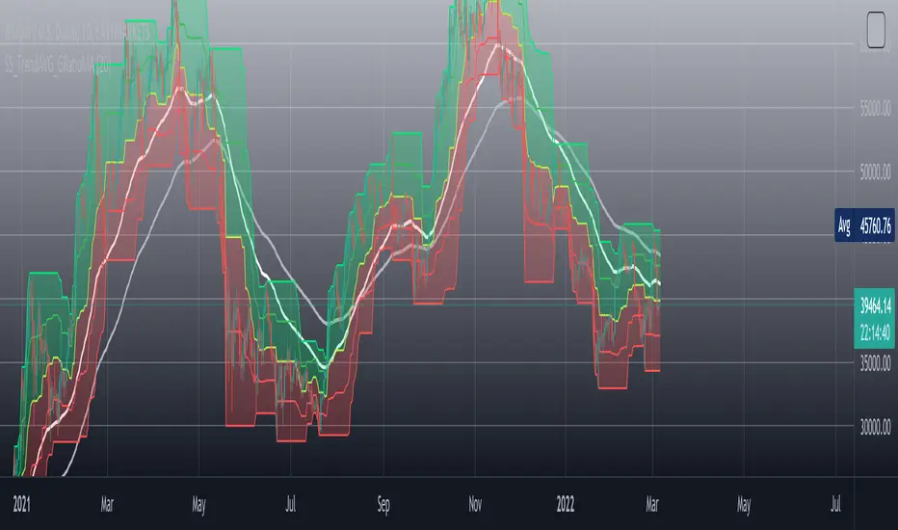Click the Mar label after 2021
The width and height of the screenshot is (898, 530).
[107, 504]
